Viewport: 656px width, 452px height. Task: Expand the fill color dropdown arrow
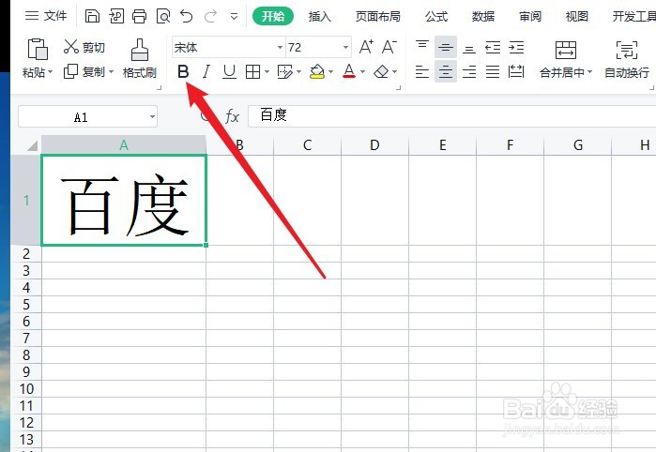tap(330, 72)
